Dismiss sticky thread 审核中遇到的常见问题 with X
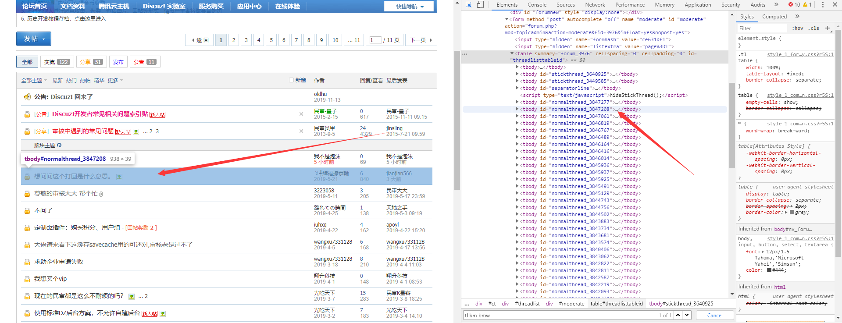This screenshot has width=842, height=323. [301, 131]
